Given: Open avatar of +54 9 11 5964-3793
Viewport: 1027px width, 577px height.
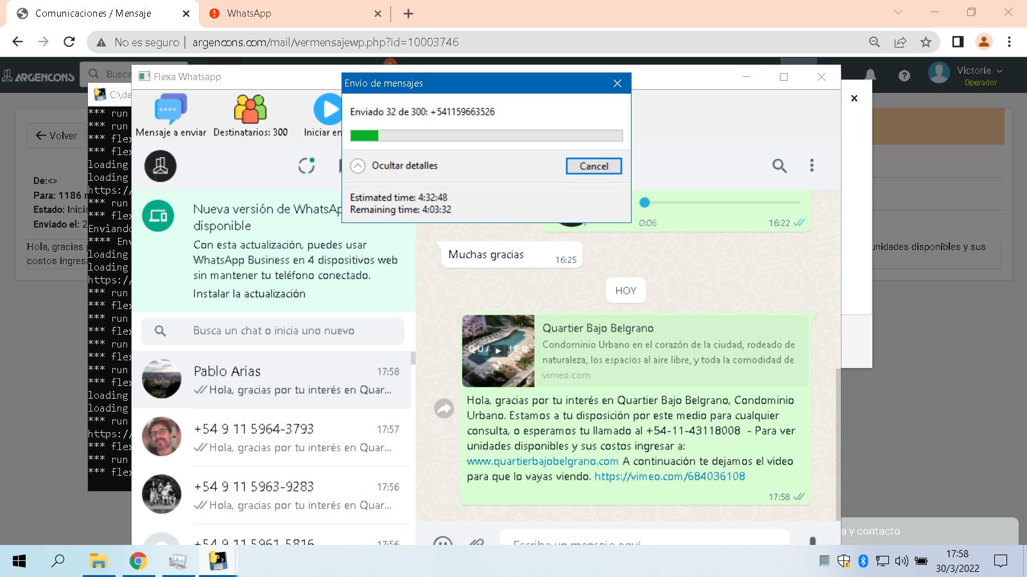Looking at the screenshot, I should pyautogui.click(x=162, y=437).
